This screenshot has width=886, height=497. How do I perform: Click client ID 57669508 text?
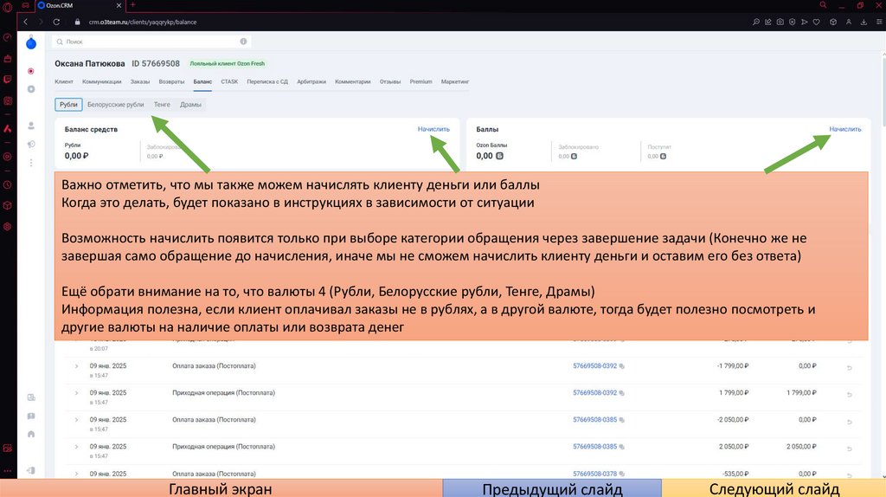156,64
